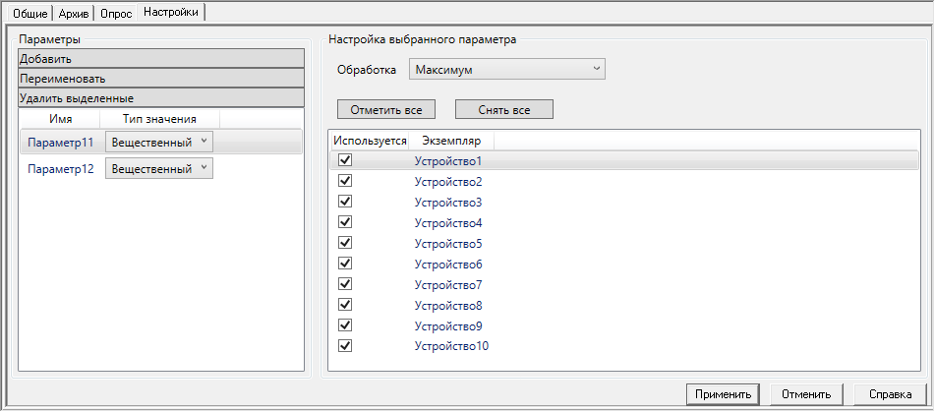Image resolution: width=935 pixels, height=412 pixels.
Task: Disable the Устройство5 checkbox
Action: tap(345, 243)
